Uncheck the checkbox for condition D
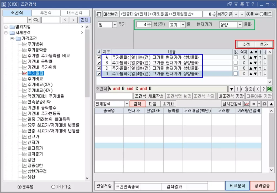The image size is (277, 193). 99,74
